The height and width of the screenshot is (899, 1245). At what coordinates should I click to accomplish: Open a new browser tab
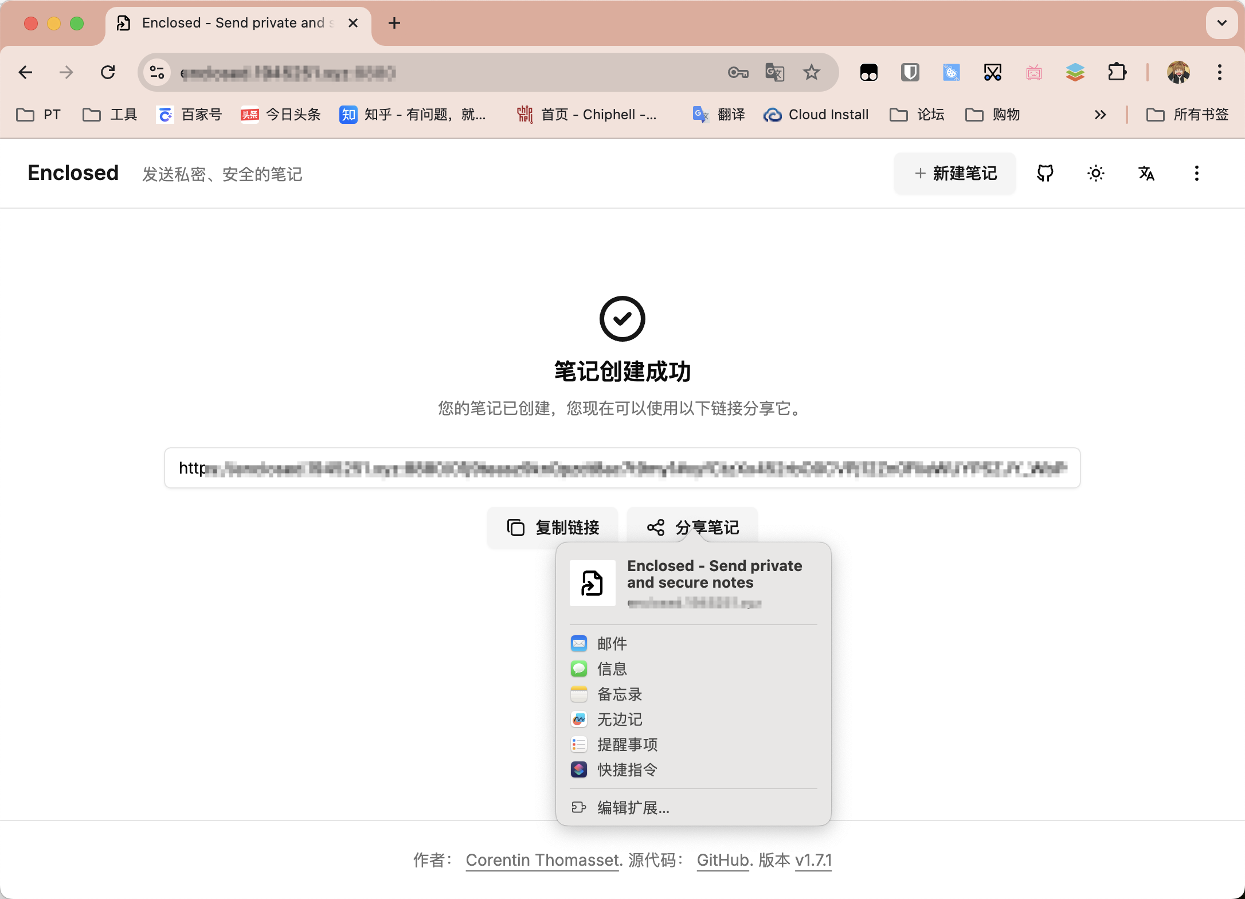(x=394, y=23)
